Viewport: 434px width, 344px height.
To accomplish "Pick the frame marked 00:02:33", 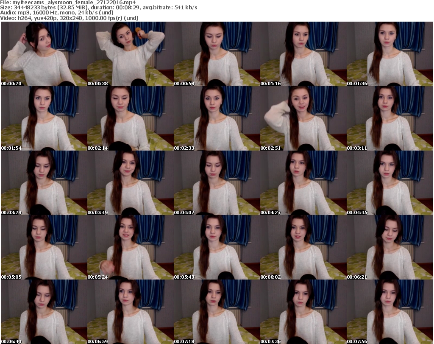I will pos(217,118).
